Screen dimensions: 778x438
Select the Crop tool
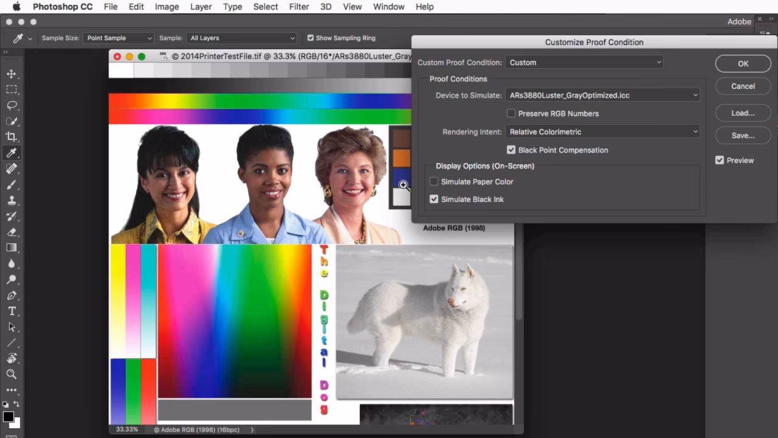click(12, 137)
